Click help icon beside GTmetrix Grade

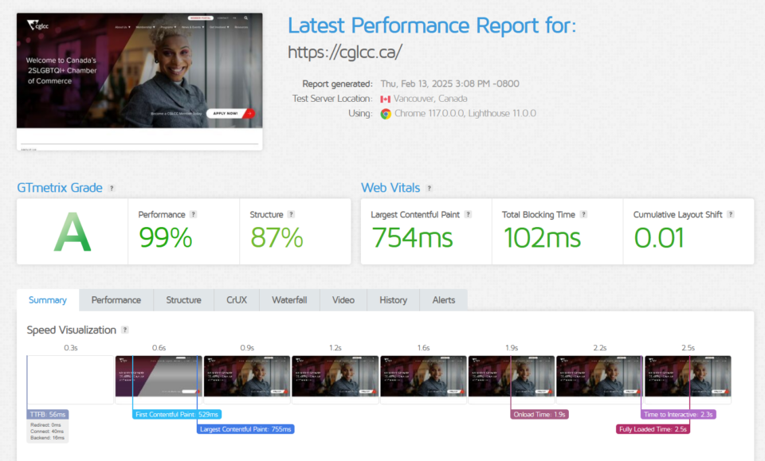point(112,189)
